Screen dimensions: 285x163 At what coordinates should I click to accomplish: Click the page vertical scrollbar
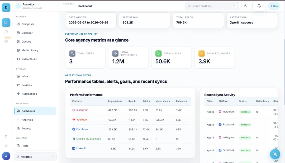tap(284, 72)
